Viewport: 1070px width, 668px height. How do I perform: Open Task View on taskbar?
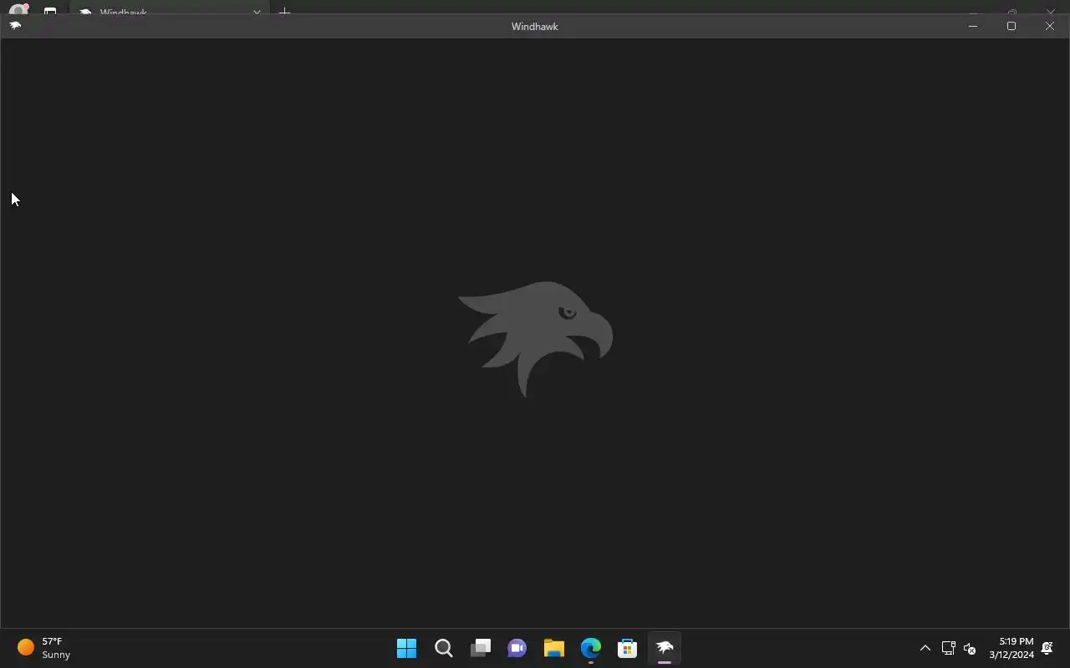coord(481,648)
